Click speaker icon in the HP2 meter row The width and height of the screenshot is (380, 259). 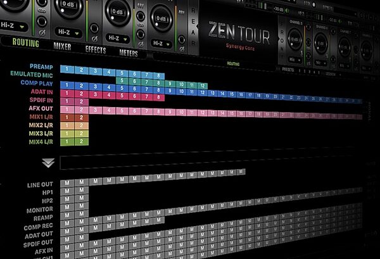tap(340, 22)
